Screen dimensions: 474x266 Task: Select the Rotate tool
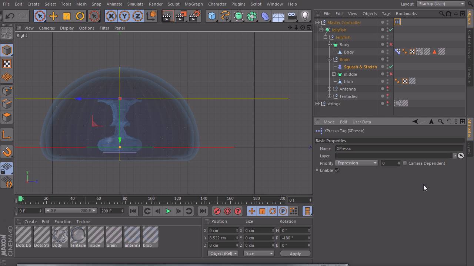tap(80, 16)
